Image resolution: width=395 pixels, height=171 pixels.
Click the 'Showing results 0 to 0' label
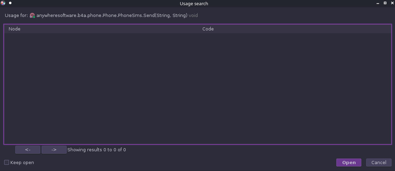97,150
